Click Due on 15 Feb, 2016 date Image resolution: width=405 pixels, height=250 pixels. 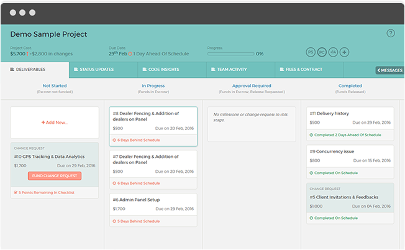coord(372,160)
